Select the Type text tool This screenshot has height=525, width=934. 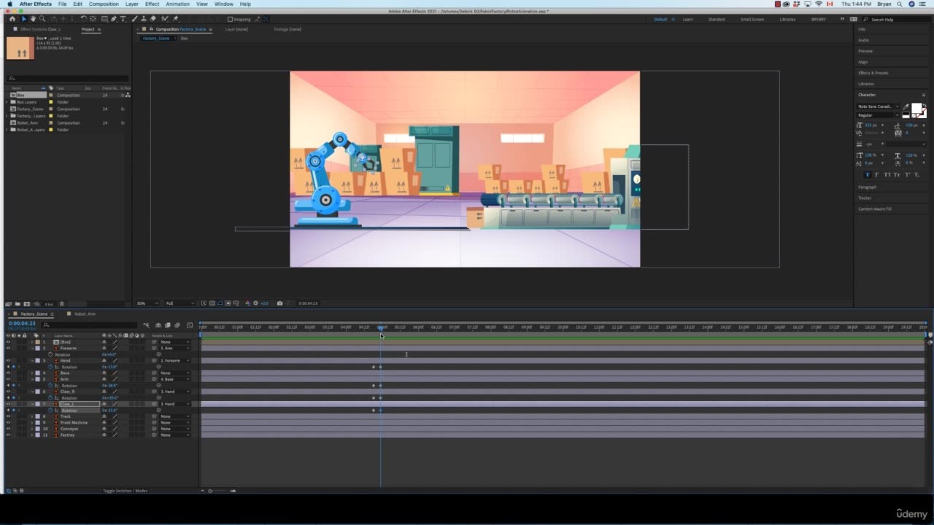point(123,19)
